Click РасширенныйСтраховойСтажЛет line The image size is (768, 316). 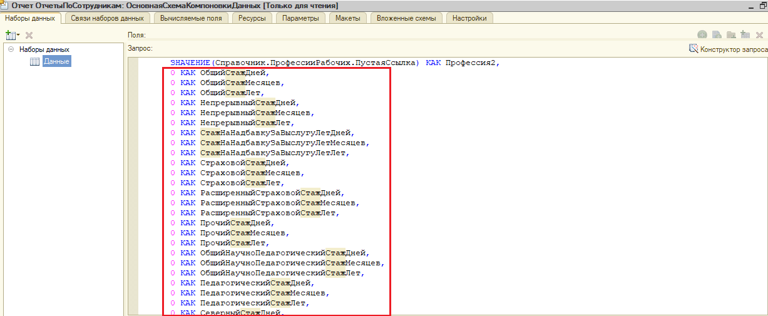tap(254, 213)
